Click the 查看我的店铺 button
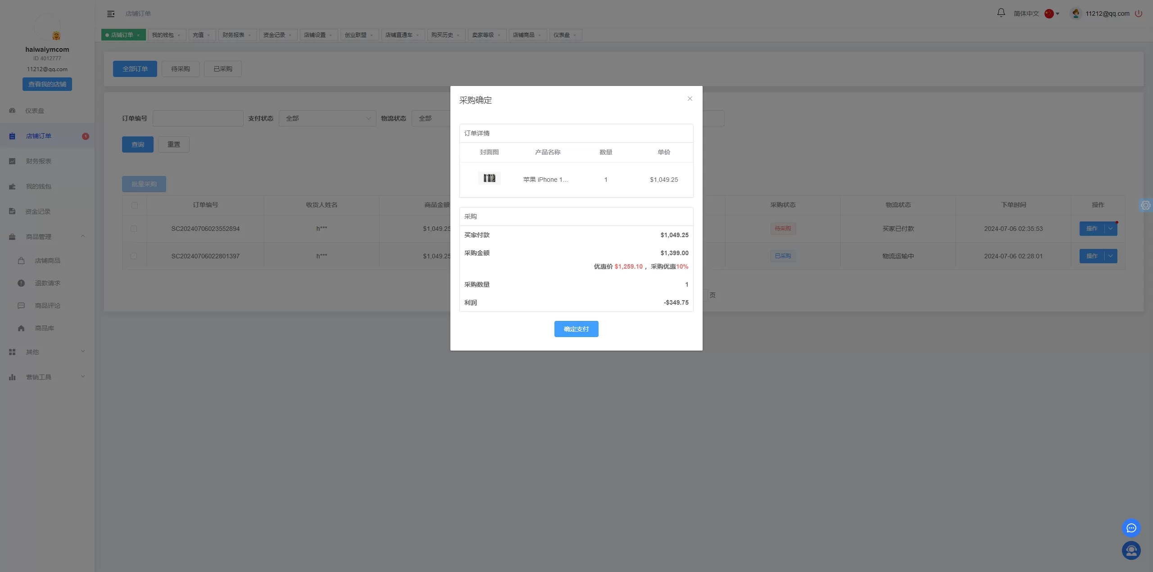 coord(47,84)
